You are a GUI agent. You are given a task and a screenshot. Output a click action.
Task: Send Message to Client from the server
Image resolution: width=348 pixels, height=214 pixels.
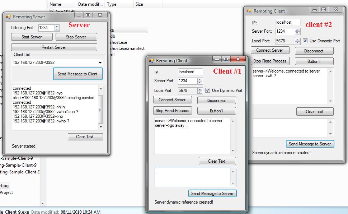tap(78, 74)
